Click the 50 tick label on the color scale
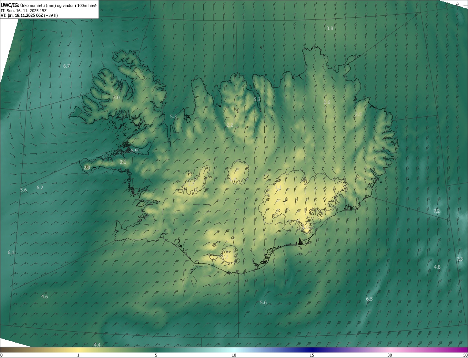Viewport: 468px width, 358px height. click(465, 355)
